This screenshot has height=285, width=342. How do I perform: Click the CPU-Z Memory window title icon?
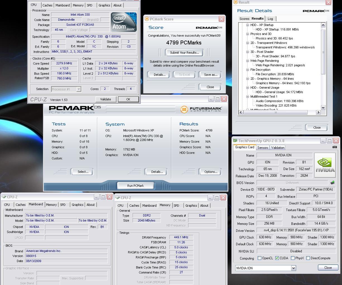[x=118, y=198]
